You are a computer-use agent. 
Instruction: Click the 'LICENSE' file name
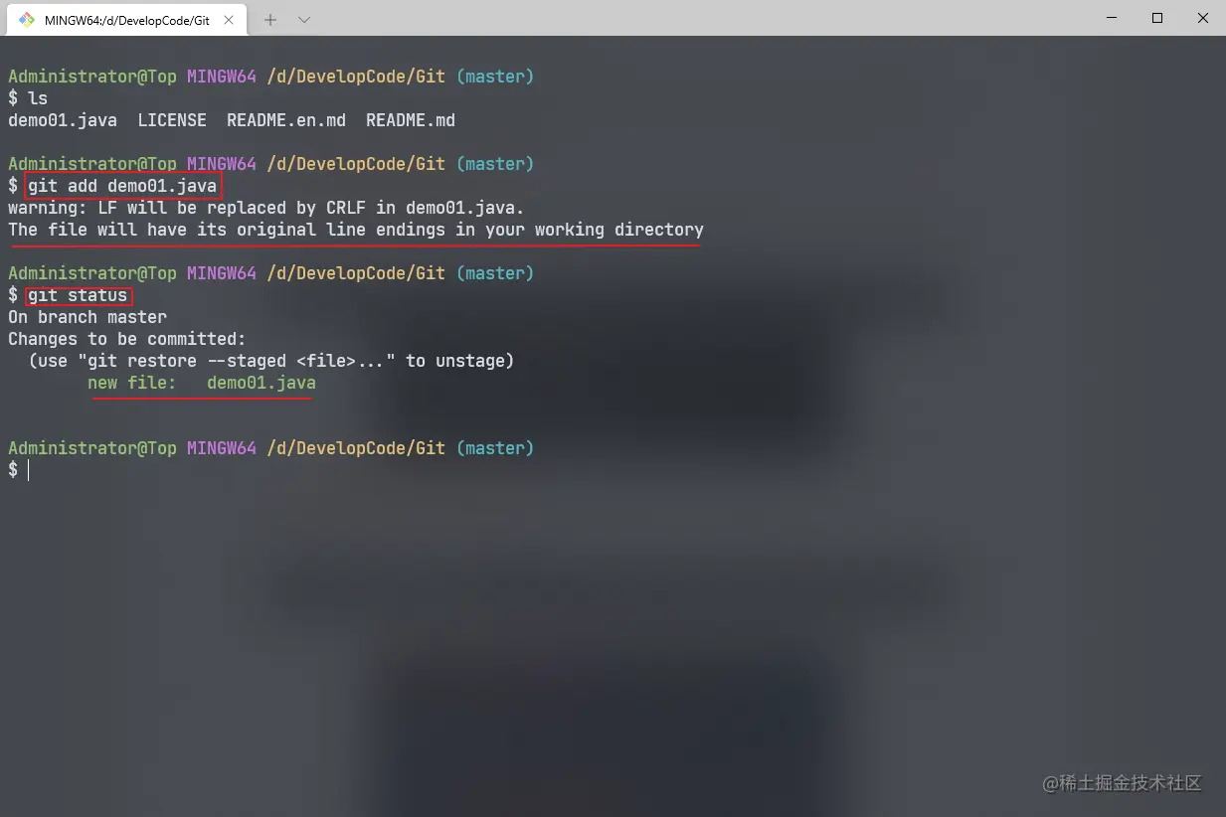pyautogui.click(x=172, y=120)
